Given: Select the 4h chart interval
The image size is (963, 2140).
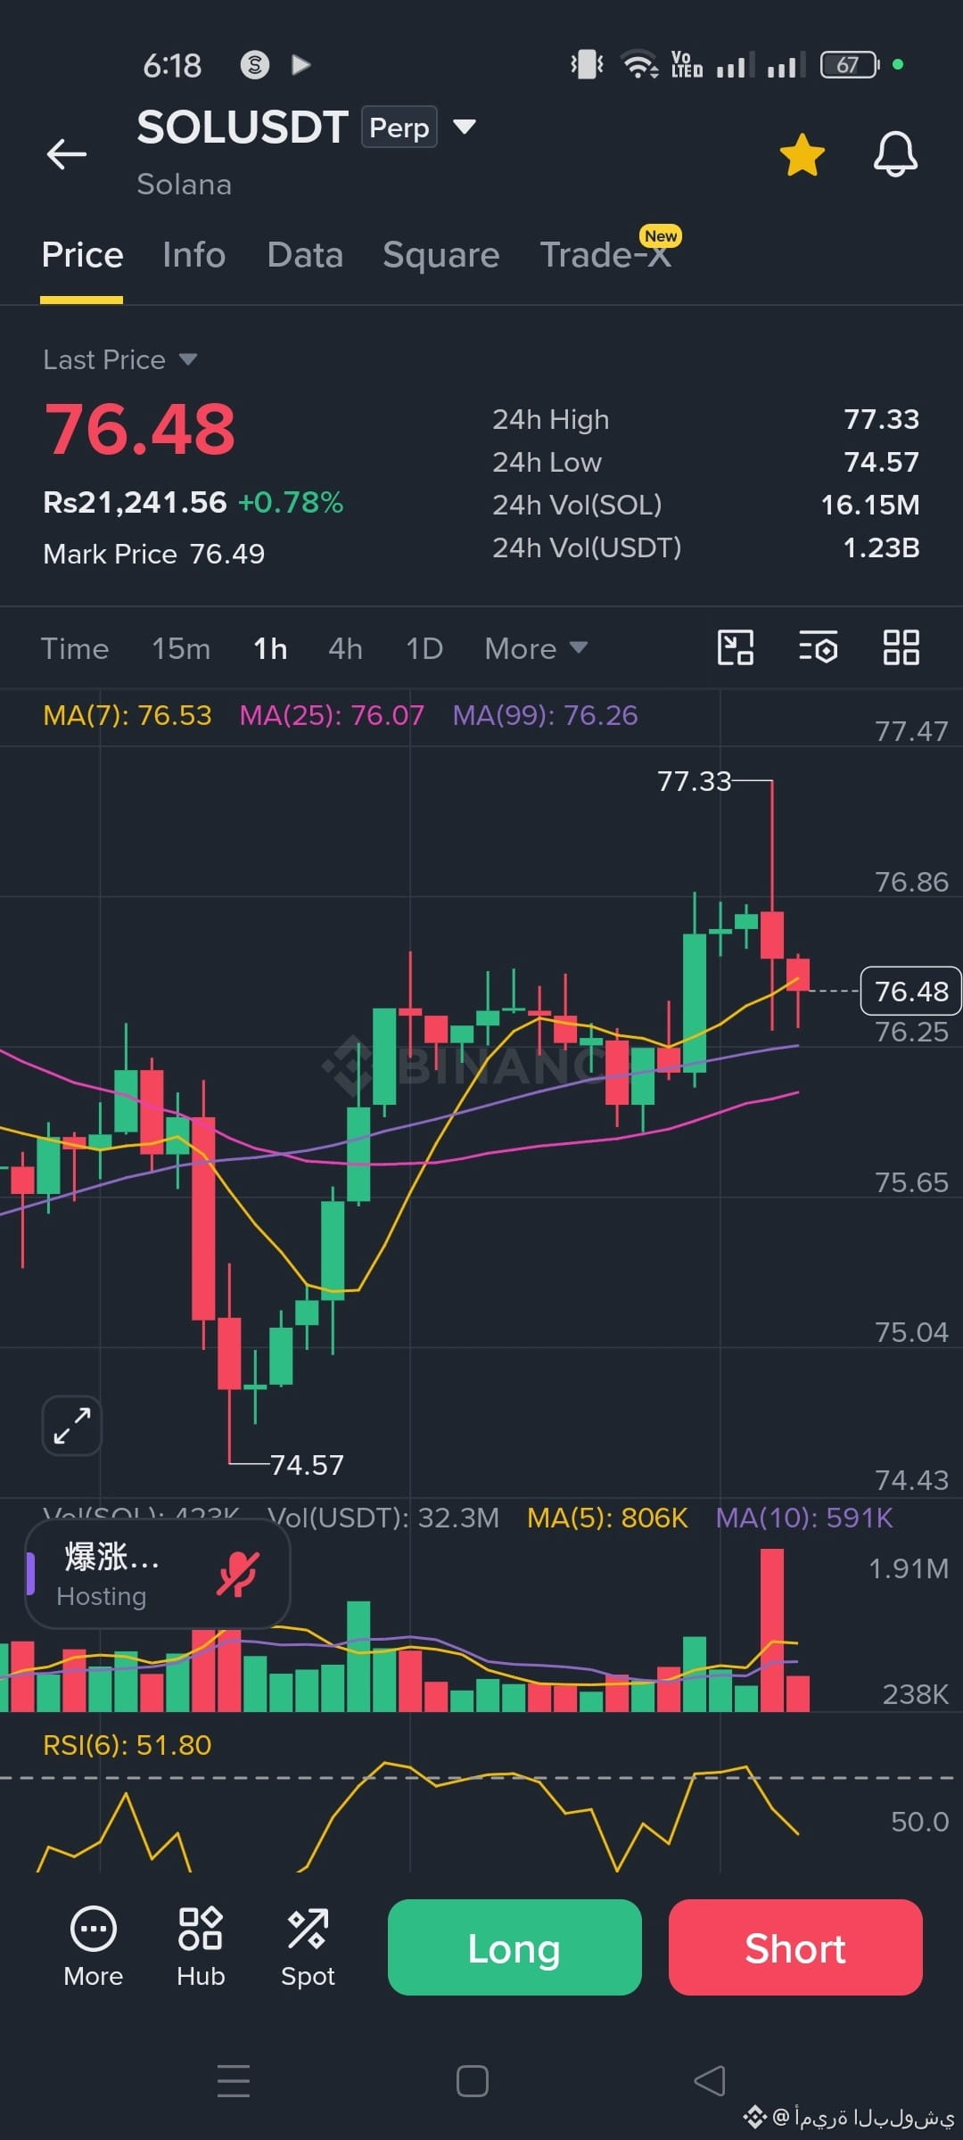Looking at the screenshot, I should (345, 648).
